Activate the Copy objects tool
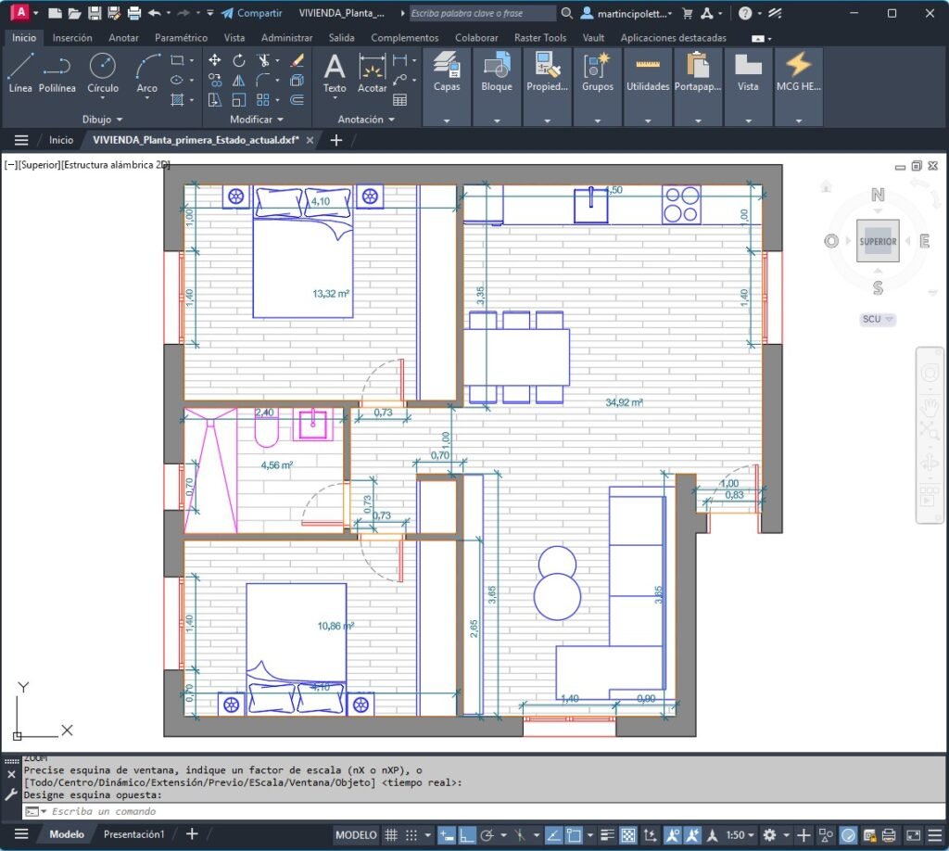 click(214, 80)
